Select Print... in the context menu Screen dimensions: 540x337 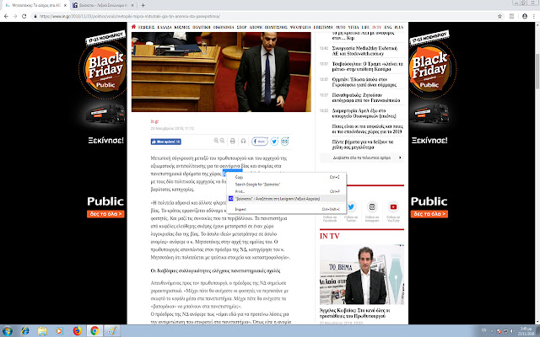coord(240,191)
